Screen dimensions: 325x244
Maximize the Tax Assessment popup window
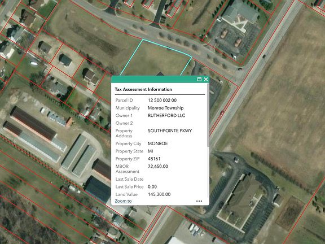[x=199, y=79]
